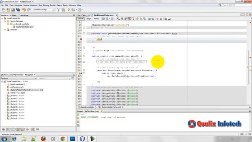Toggle the Highlight Search editor button
The height and width of the screenshot is (142, 252).
click(129, 19)
